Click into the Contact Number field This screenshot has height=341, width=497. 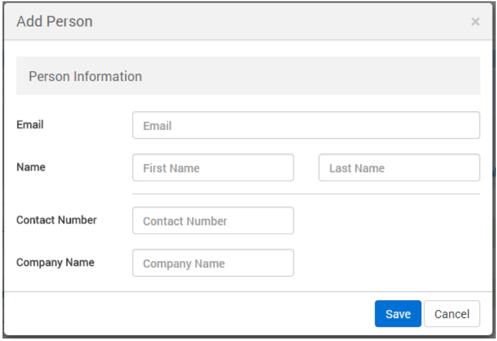(x=212, y=221)
